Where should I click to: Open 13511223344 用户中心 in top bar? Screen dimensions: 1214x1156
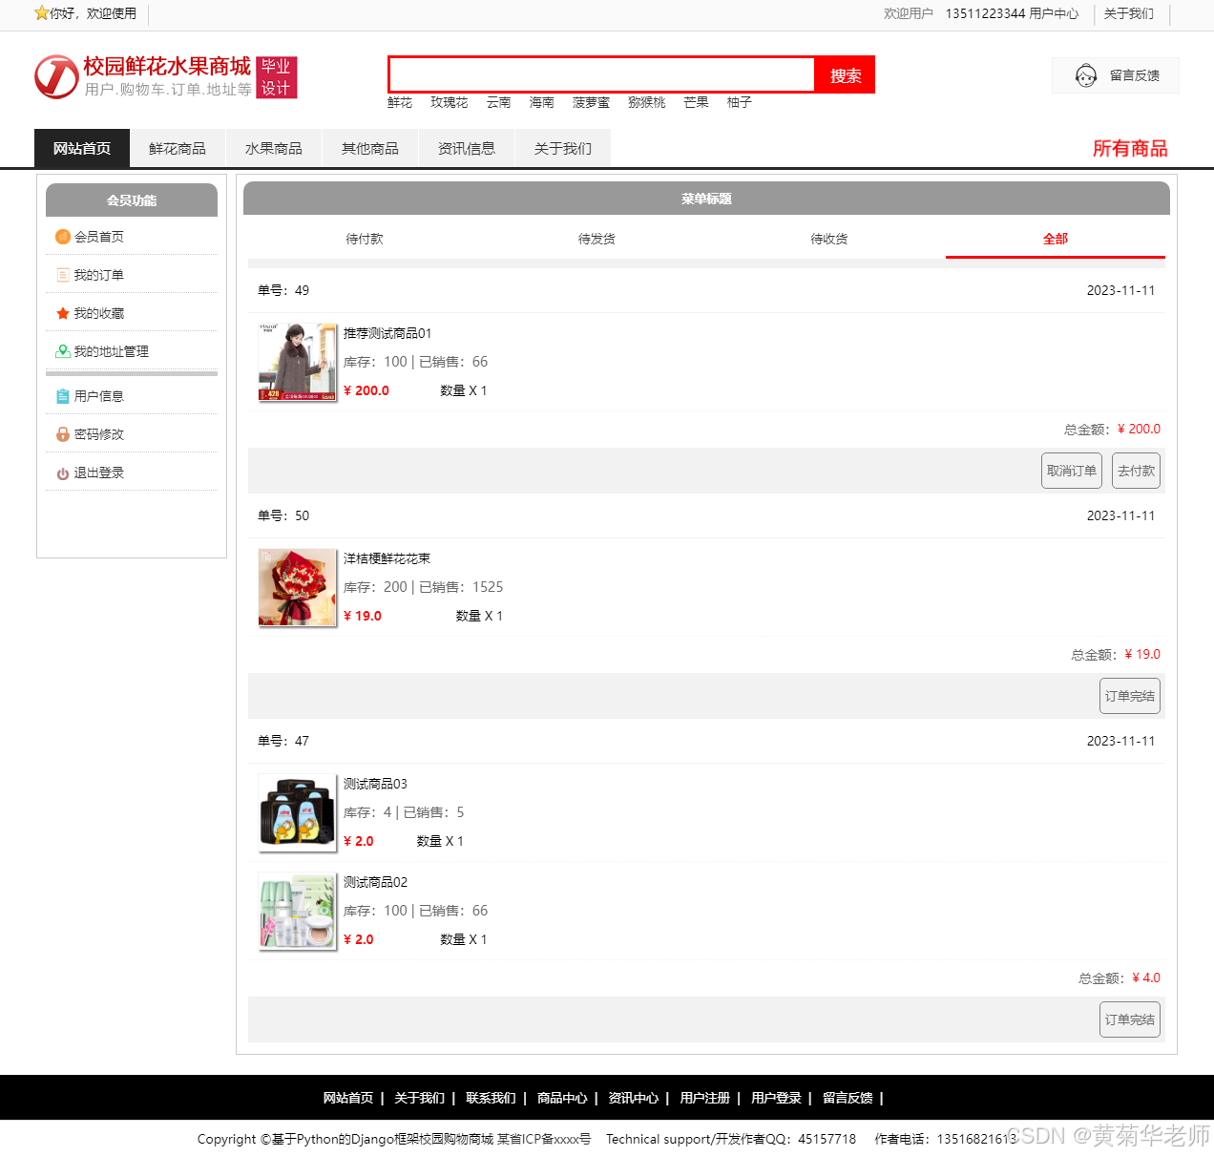pyautogui.click(x=1012, y=13)
